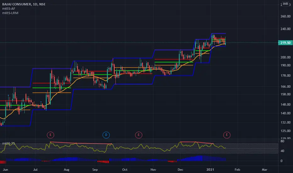
Task: Click the 219.50 current price tag
Action: pyautogui.click(x=285, y=43)
